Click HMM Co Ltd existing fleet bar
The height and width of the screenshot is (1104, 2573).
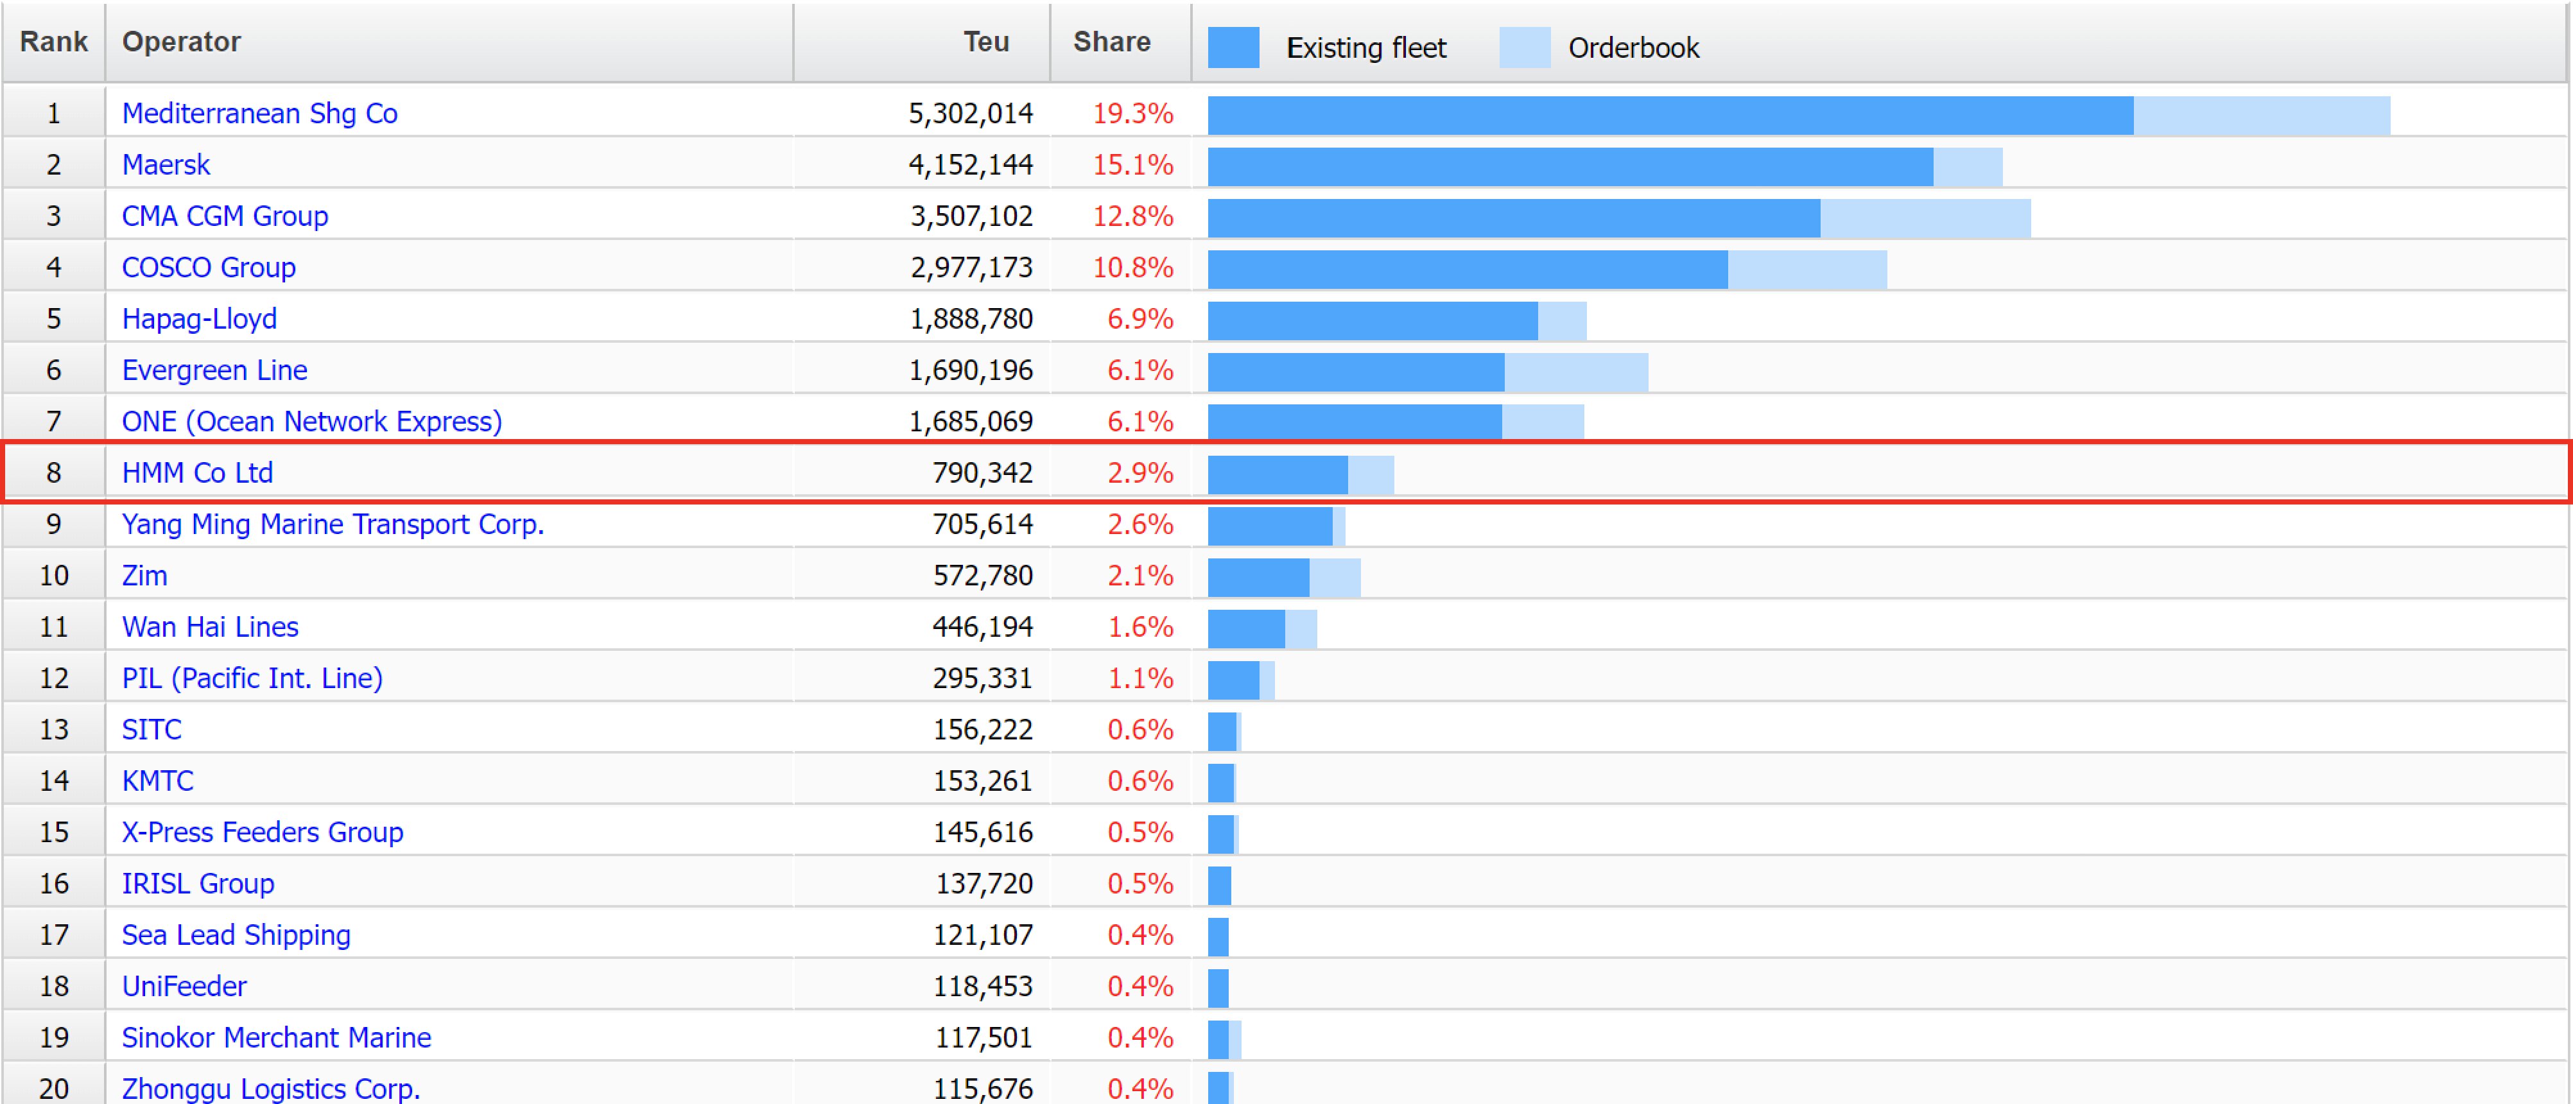point(1278,476)
